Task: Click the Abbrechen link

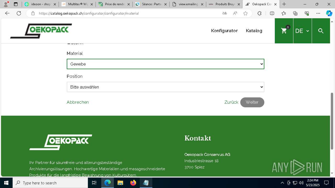Action: pyautogui.click(x=78, y=102)
